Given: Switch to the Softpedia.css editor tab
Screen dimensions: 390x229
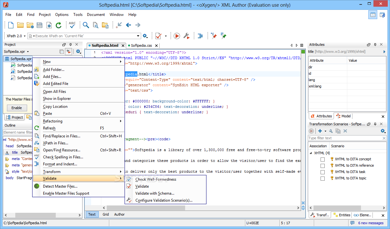Looking at the screenshot, I should point(141,45).
